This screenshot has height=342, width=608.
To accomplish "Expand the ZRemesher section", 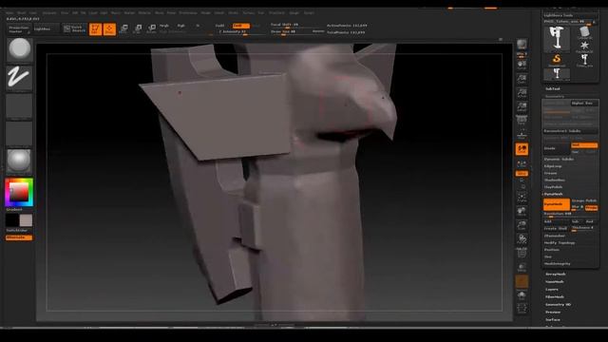I will click(555, 236).
